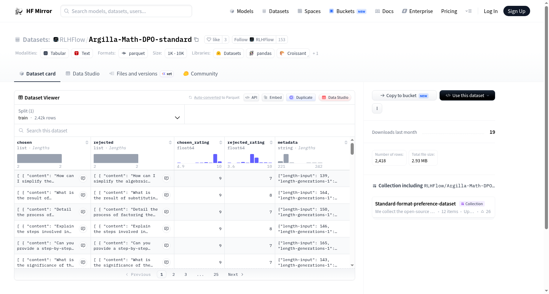Like this dataset with the heart button
The width and height of the screenshot is (549, 294).
coord(213,39)
